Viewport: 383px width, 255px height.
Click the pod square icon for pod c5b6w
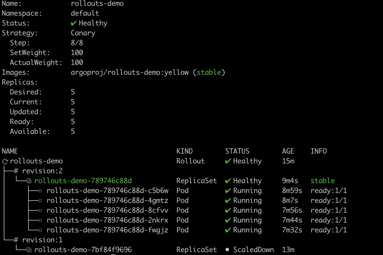(40, 191)
